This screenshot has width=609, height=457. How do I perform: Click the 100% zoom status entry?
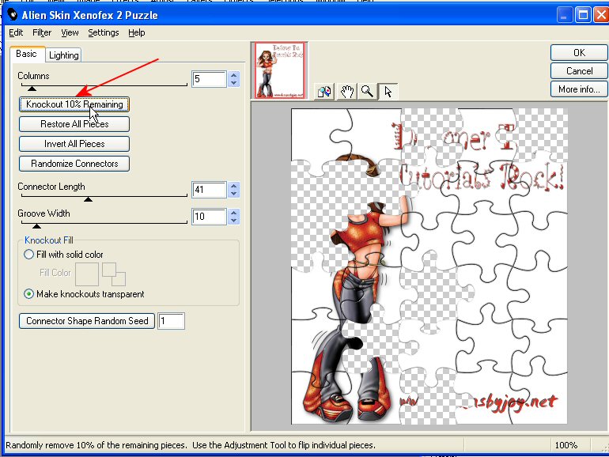click(x=566, y=445)
